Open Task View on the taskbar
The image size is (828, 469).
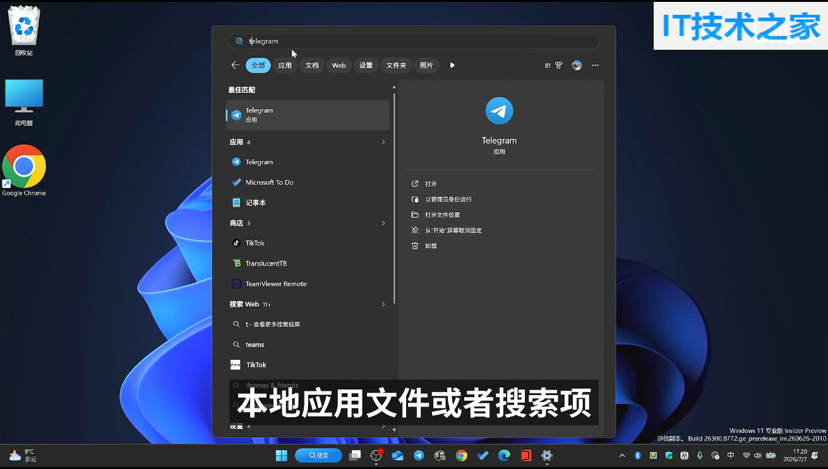[355, 455]
